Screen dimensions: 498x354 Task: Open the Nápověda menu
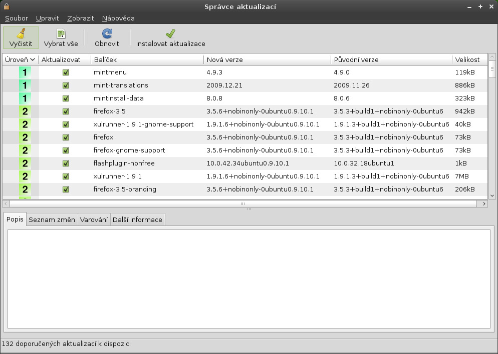point(118,18)
